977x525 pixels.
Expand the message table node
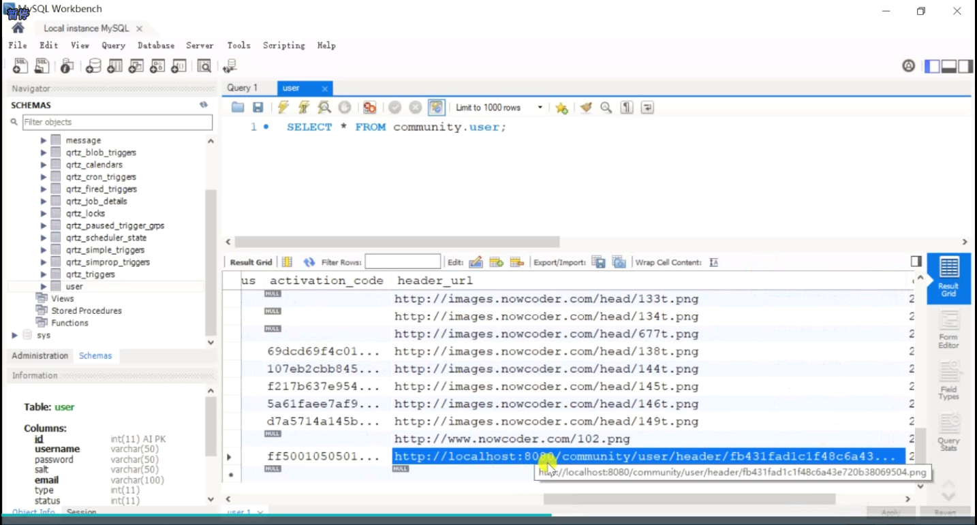click(44, 140)
